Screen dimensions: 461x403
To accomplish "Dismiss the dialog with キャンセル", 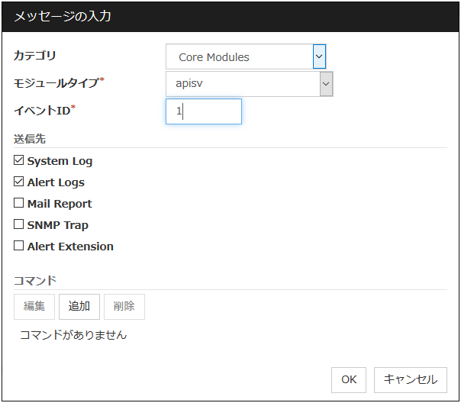I will [x=411, y=379].
